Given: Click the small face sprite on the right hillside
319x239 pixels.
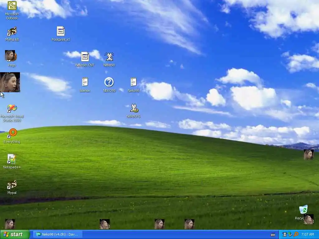Looking at the screenshot, I should [x=309, y=154].
